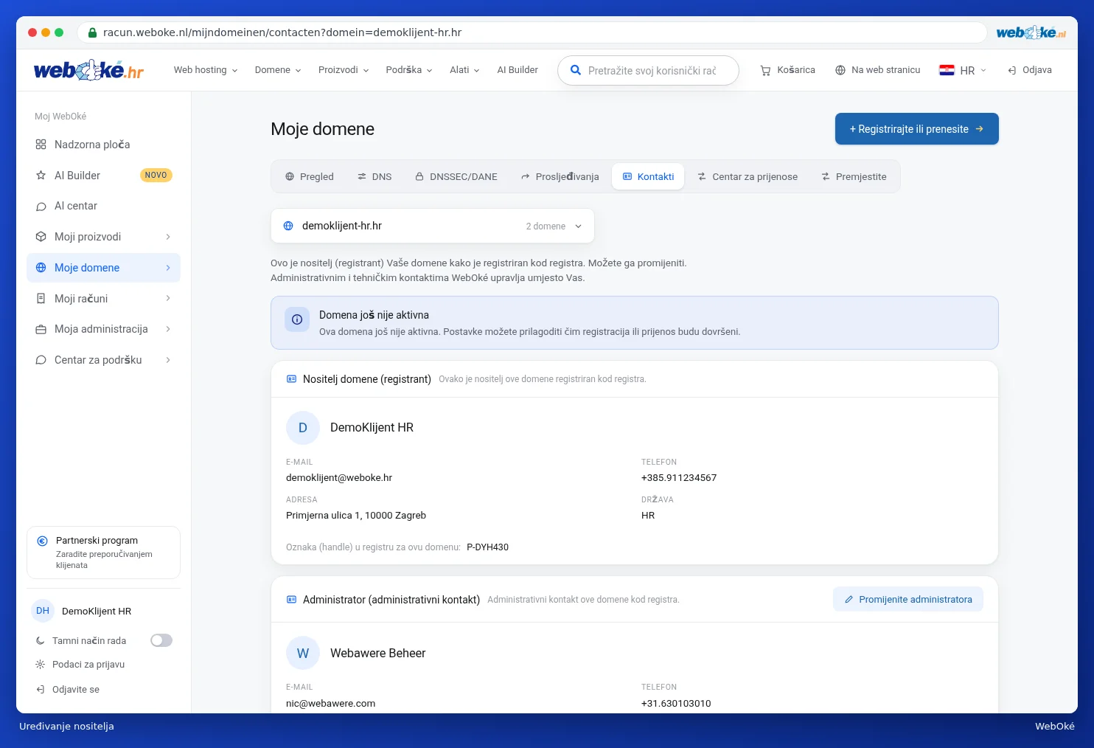The image size is (1094, 748).
Task: Click the account search input field
Action: coord(649,71)
